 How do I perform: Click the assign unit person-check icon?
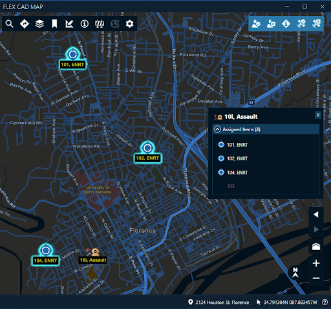[x=256, y=24]
